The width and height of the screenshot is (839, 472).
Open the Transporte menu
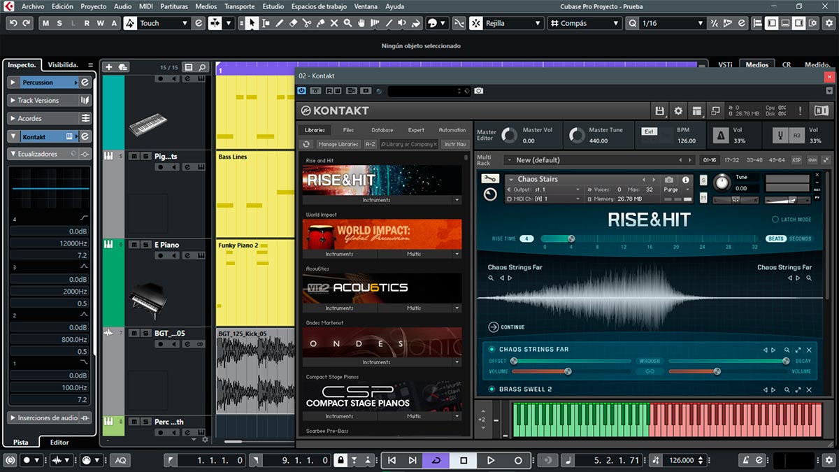[240, 6]
